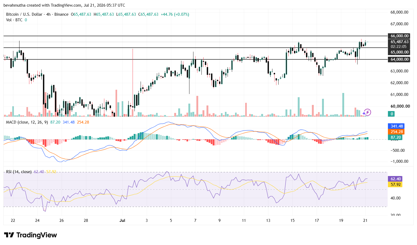Screen dimensions: 417x245
Task: Click the 60,000.00 price axis label
Action: click(x=400, y=106)
